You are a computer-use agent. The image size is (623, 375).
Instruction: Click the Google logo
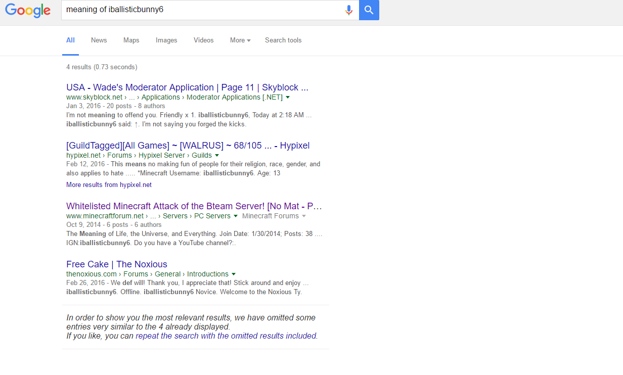pos(28,10)
